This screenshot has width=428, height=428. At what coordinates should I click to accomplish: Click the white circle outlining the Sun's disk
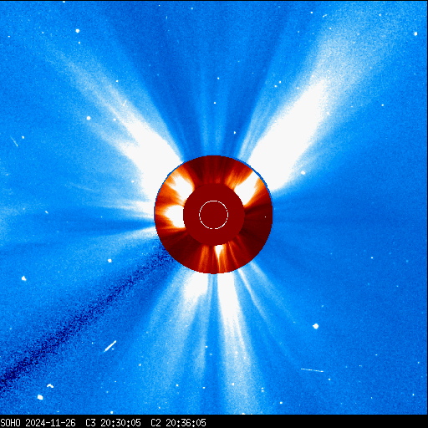click(x=213, y=215)
